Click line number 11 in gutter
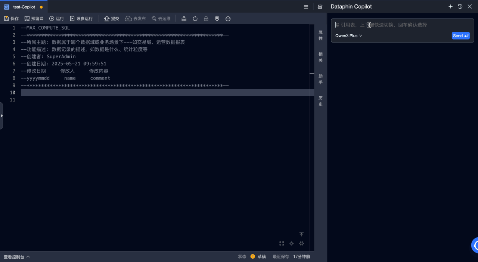The width and height of the screenshot is (478, 262). pyautogui.click(x=12, y=100)
